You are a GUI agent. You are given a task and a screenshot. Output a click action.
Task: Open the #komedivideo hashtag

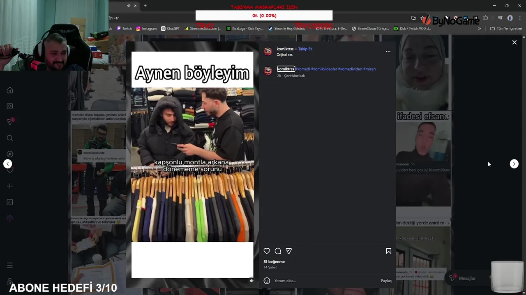tap(350, 69)
